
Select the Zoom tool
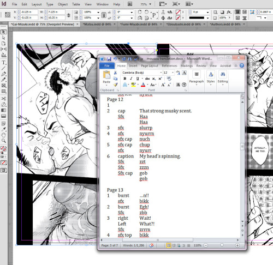pos(3,141)
